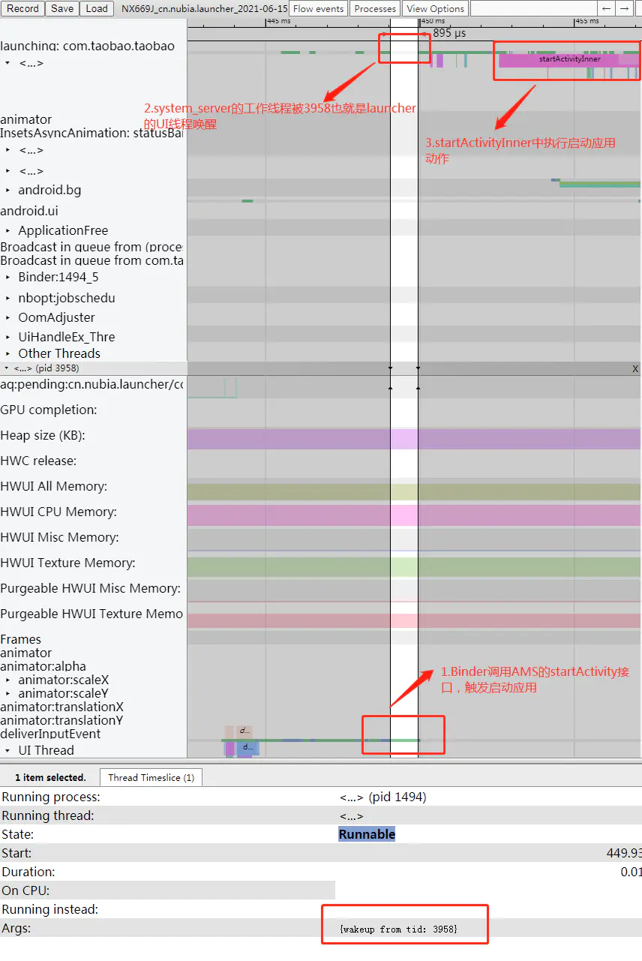Click the Frames track label

(x=21, y=639)
